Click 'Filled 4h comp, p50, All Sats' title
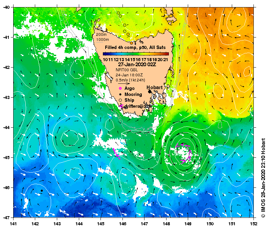The height and width of the screenshot is (229, 268). [x=135, y=47]
